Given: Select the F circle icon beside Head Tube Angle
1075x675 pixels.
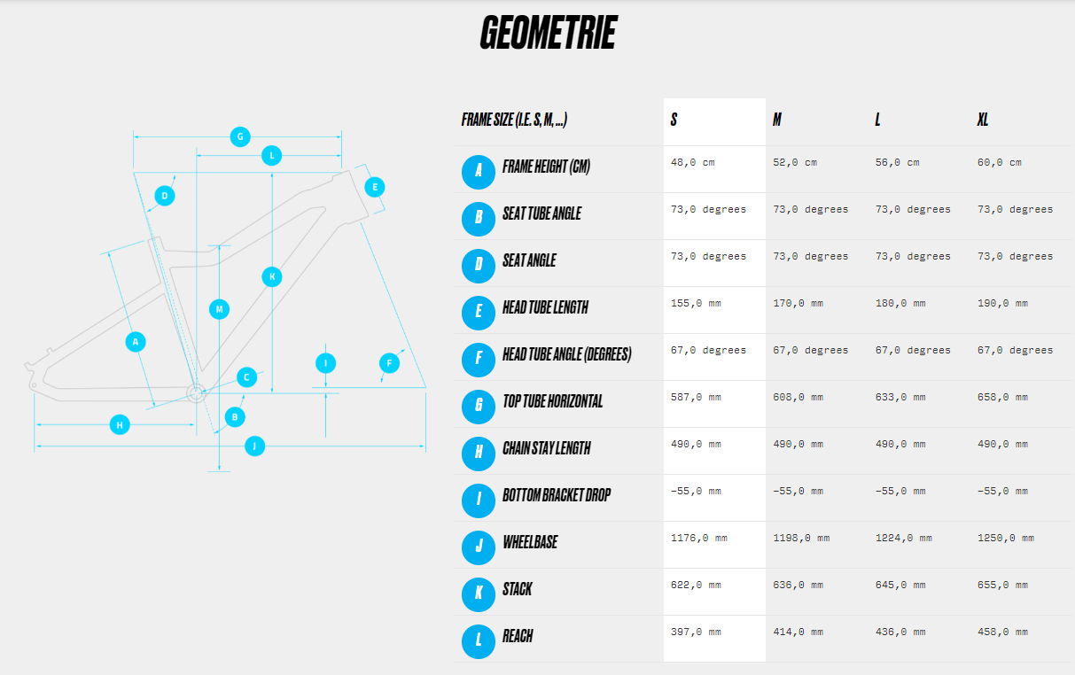Looking at the screenshot, I should [x=479, y=360].
